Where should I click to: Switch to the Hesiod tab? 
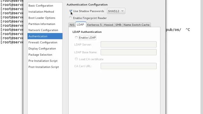pyautogui.click(x=108, y=25)
